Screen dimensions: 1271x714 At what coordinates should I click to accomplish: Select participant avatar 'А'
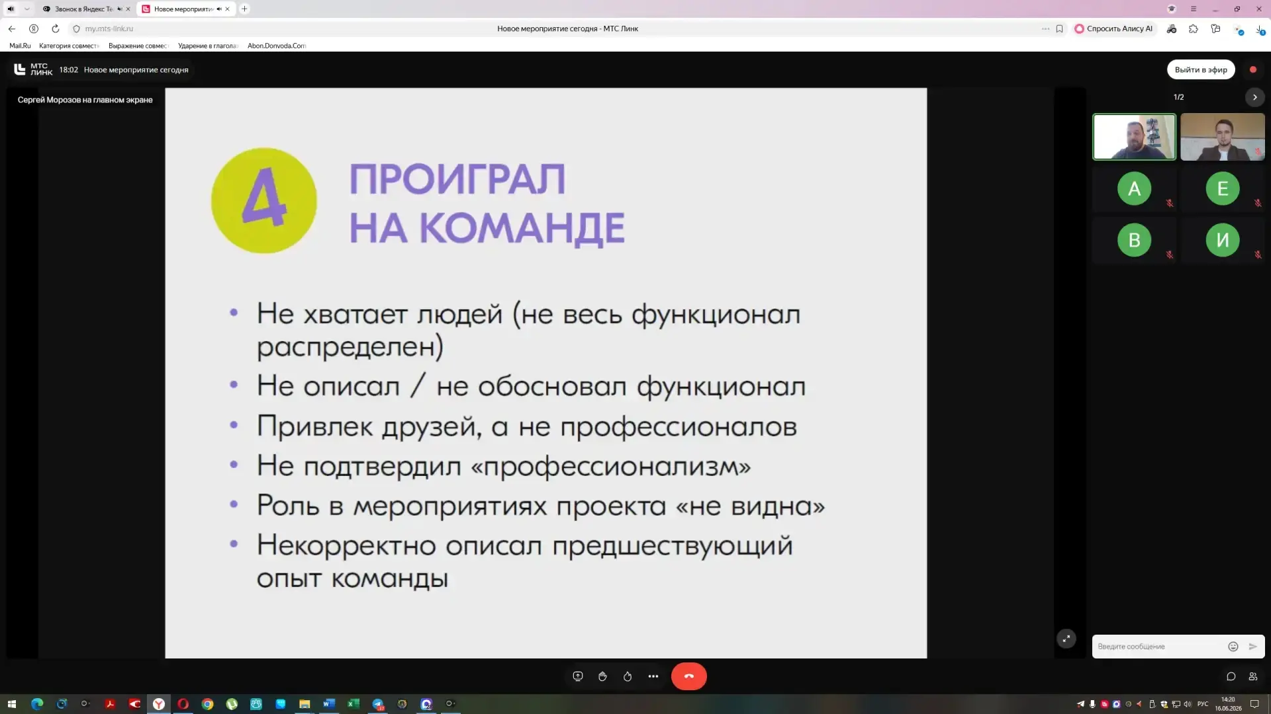pos(1134,188)
